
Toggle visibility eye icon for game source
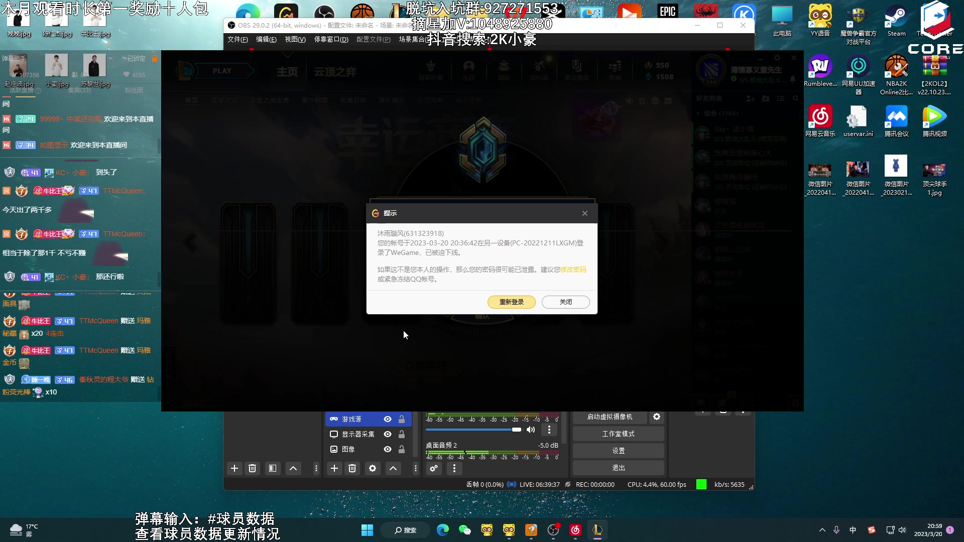point(387,419)
